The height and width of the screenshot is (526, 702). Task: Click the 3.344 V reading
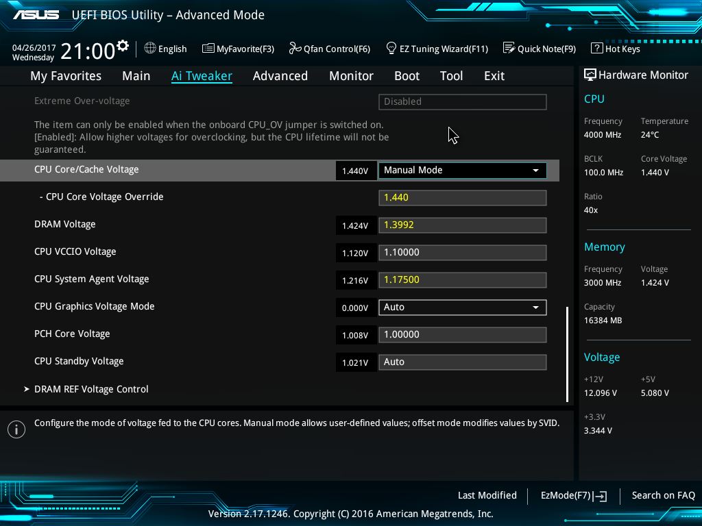click(x=598, y=431)
